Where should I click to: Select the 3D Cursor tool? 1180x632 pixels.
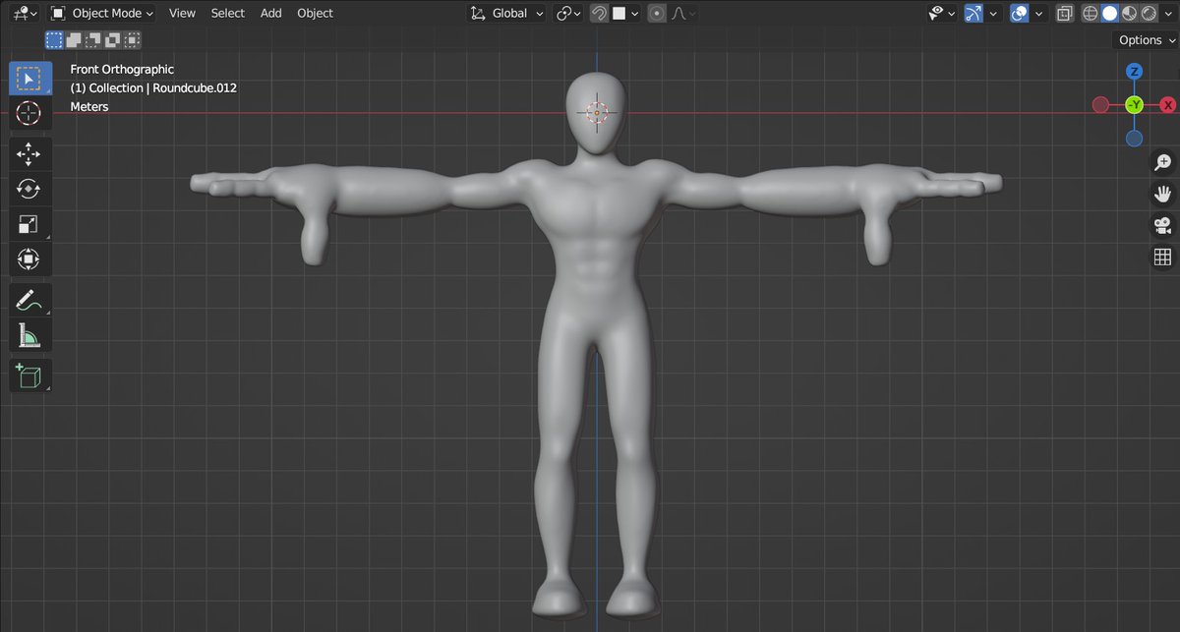tap(29, 113)
